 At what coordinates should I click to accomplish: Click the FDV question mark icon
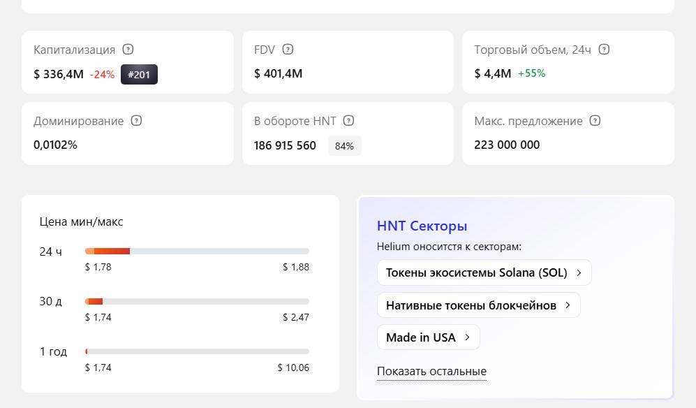pos(288,50)
